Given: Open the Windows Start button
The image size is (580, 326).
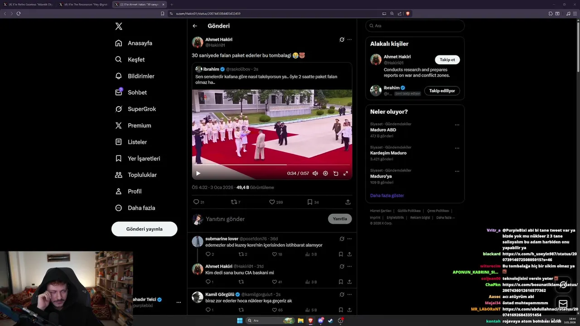Looking at the screenshot, I should 240,321.
